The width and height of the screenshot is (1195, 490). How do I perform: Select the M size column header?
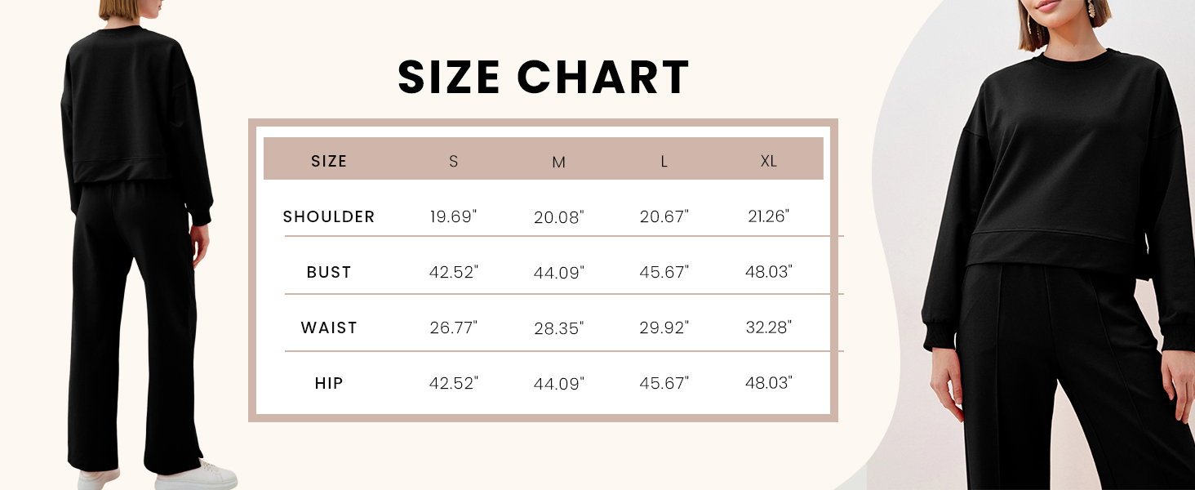click(x=559, y=163)
